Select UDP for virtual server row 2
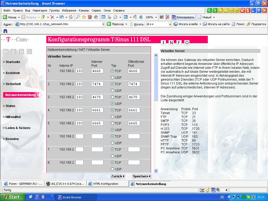 pos(112,90)
